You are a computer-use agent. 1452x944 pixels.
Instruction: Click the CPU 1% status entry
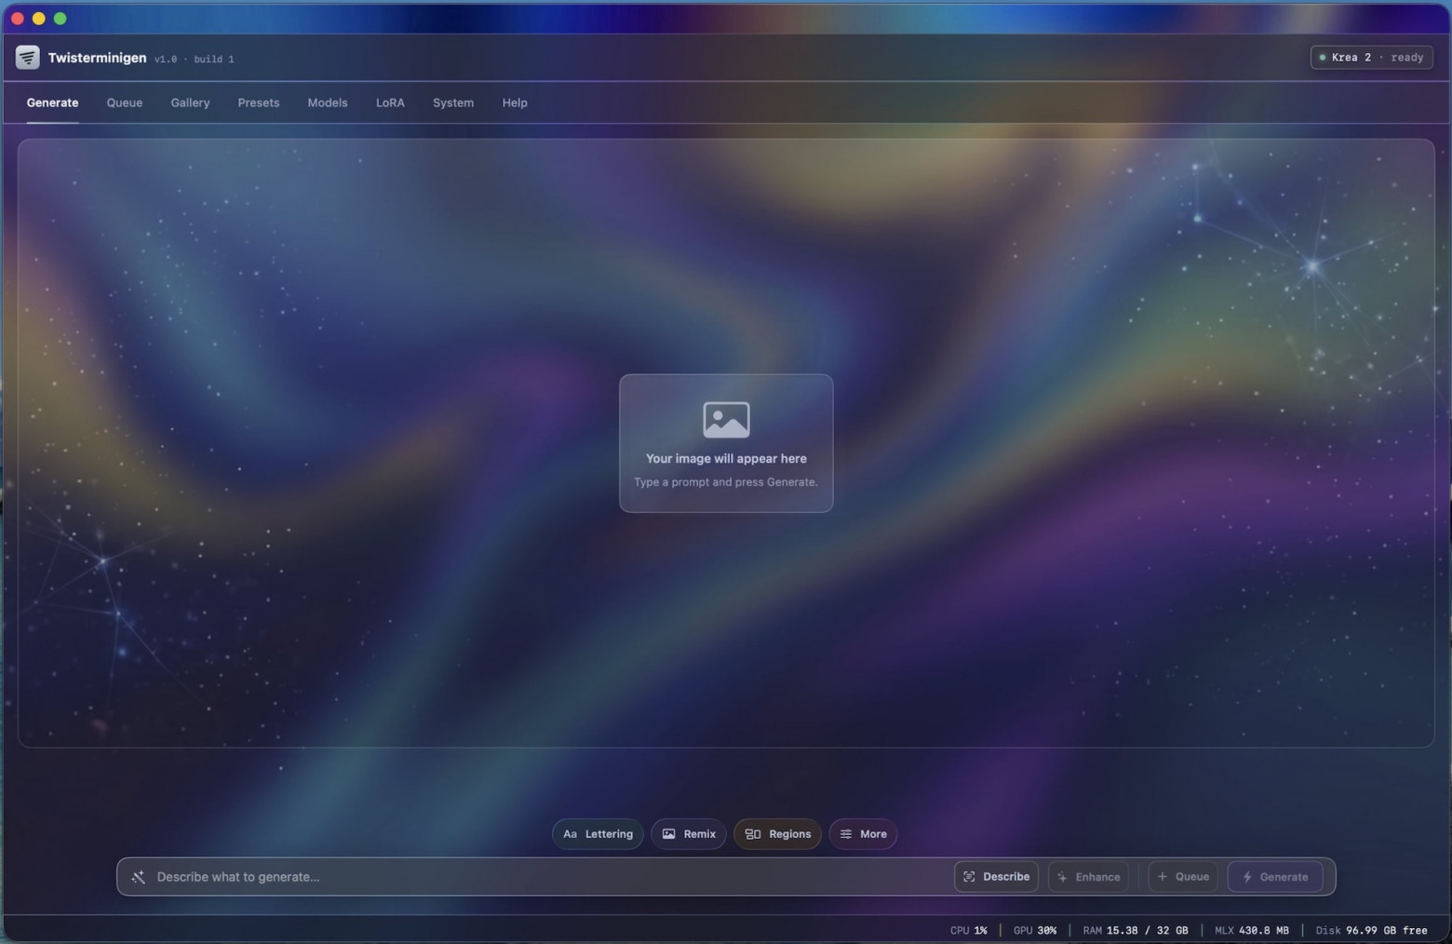(x=968, y=930)
